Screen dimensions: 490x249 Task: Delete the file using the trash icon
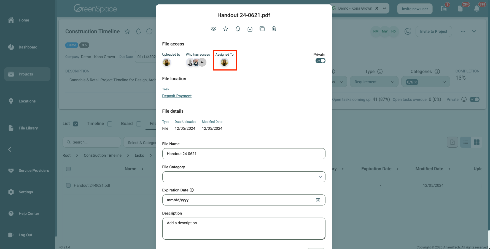pyautogui.click(x=274, y=29)
